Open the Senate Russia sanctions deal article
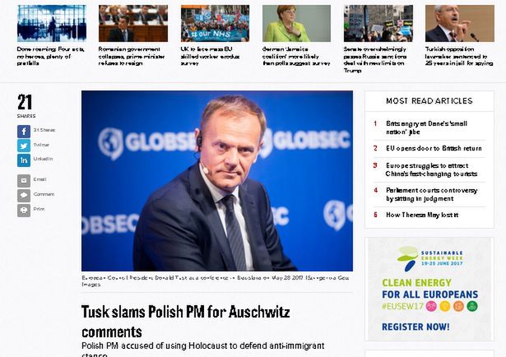 tap(375, 60)
